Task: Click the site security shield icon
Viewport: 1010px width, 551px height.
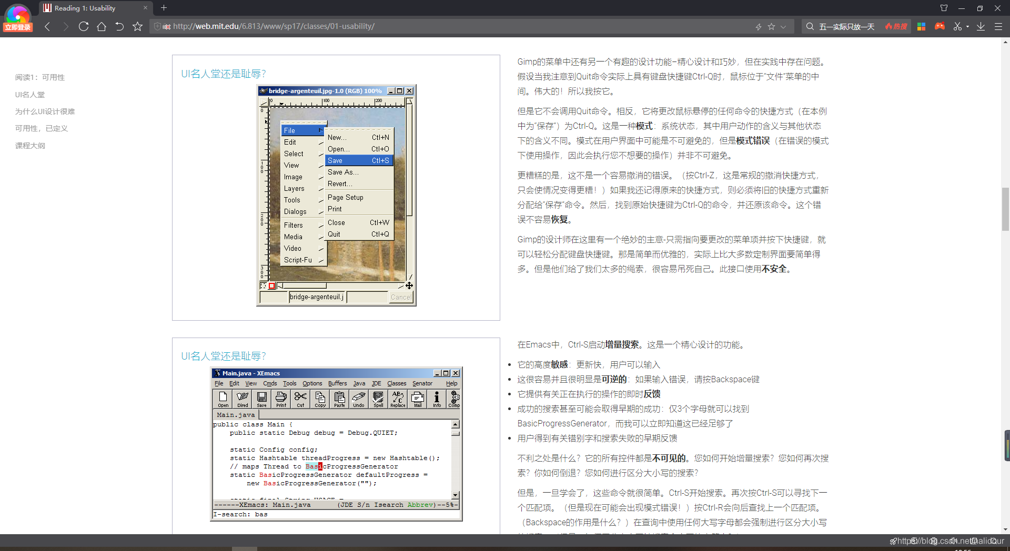Action: (157, 26)
